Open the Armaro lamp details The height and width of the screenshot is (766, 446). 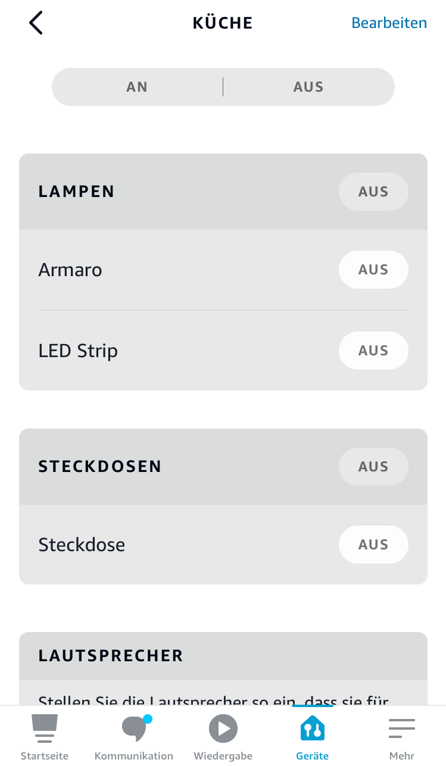[70, 270]
